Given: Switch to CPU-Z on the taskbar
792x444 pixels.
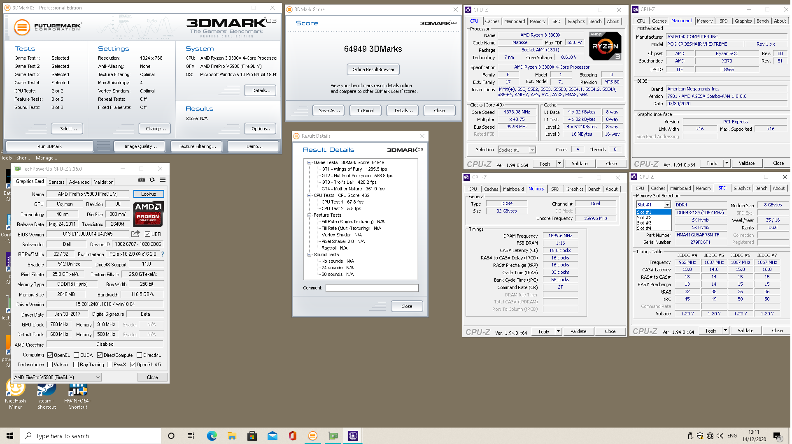Looking at the screenshot, I should pyautogui.click(x=353, y=436).
